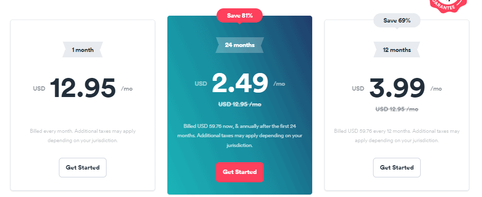Select the 1 month ribbon label
The image size is (482, 197).
coord(82,49)
